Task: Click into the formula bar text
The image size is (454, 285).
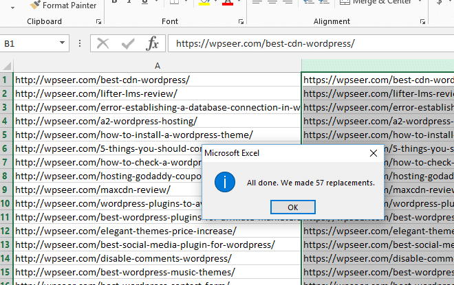Action: pos(311,44)
